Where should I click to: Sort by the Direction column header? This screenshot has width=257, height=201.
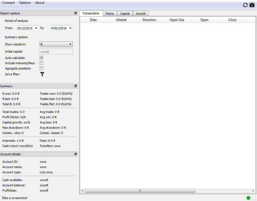click(149, 20)
